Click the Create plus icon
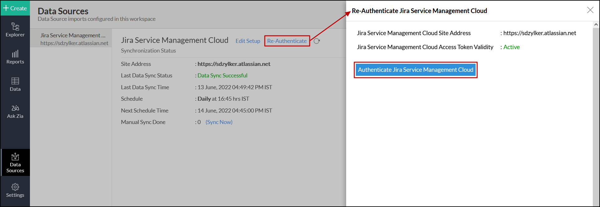Viewport: 600px width, 207px height. [6, 8]
